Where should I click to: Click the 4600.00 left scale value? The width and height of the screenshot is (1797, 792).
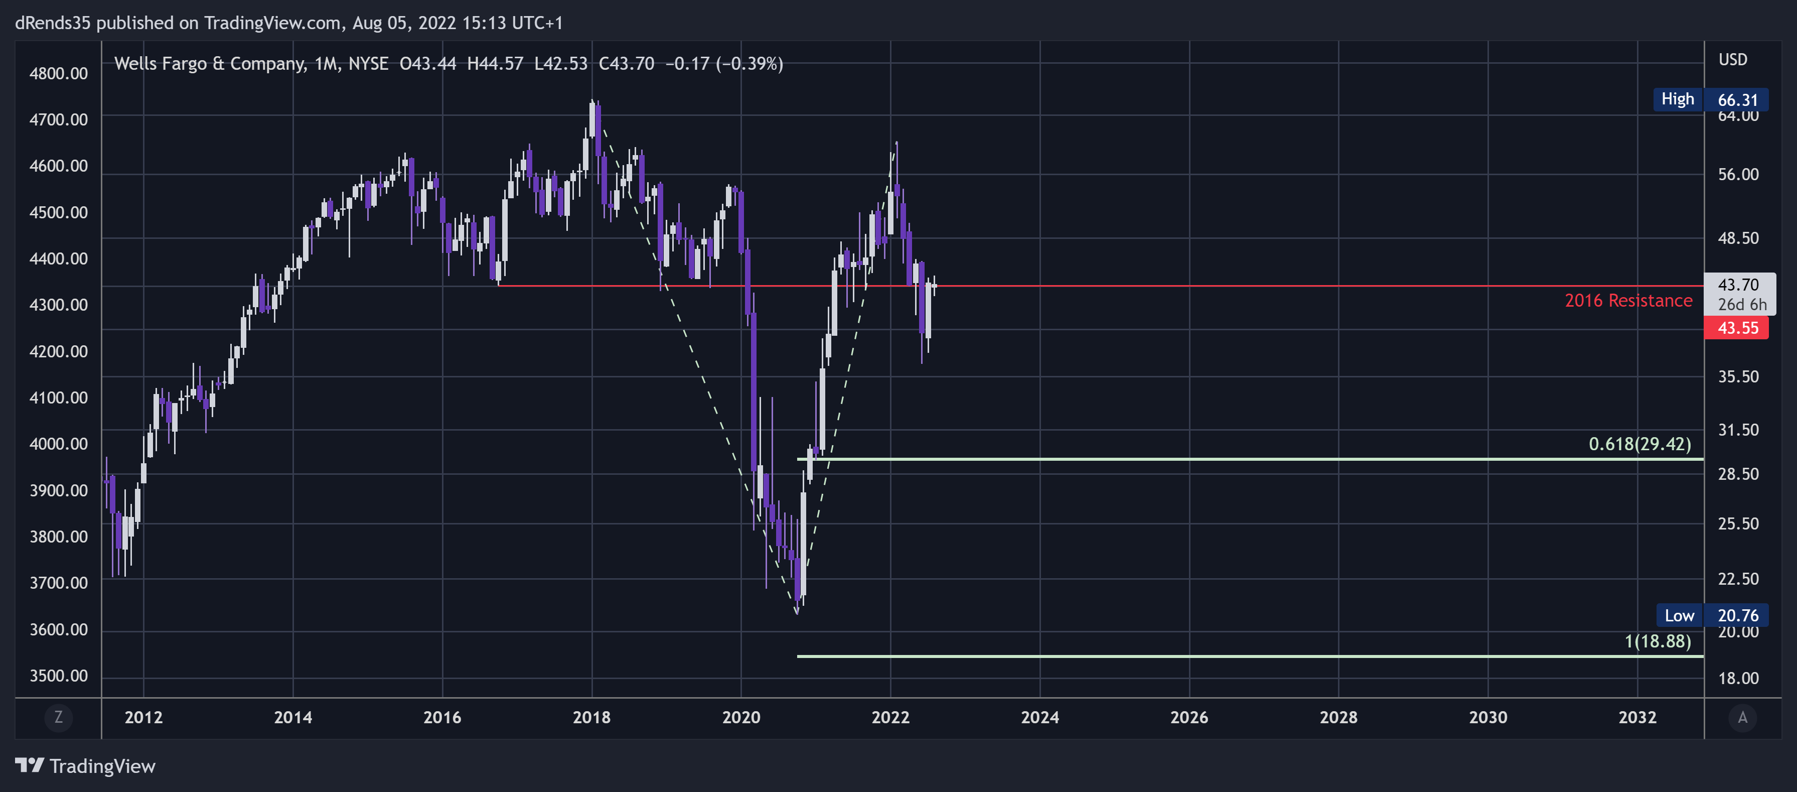pyautogui.click(x=59, y=166)
